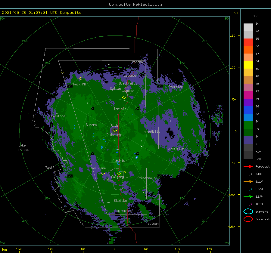Click the RockyMH label
This screenshot has height=253, width=271.
tap(79, 84)
